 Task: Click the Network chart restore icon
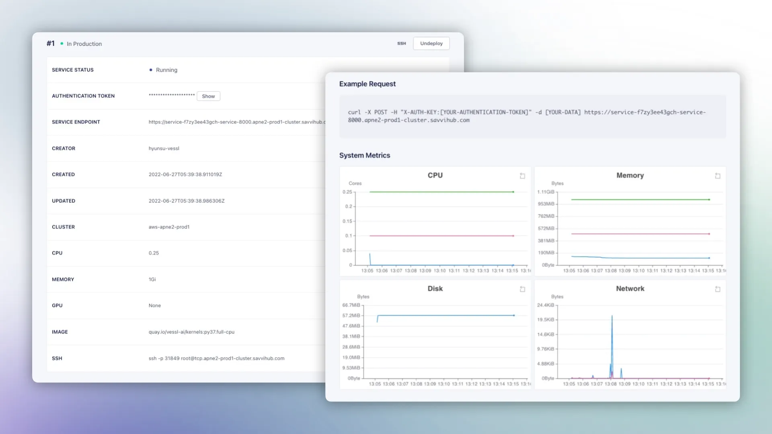coord(718,289)
